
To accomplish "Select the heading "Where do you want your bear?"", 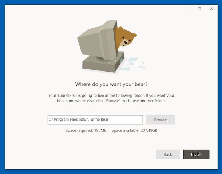I will tap(111, 84).
